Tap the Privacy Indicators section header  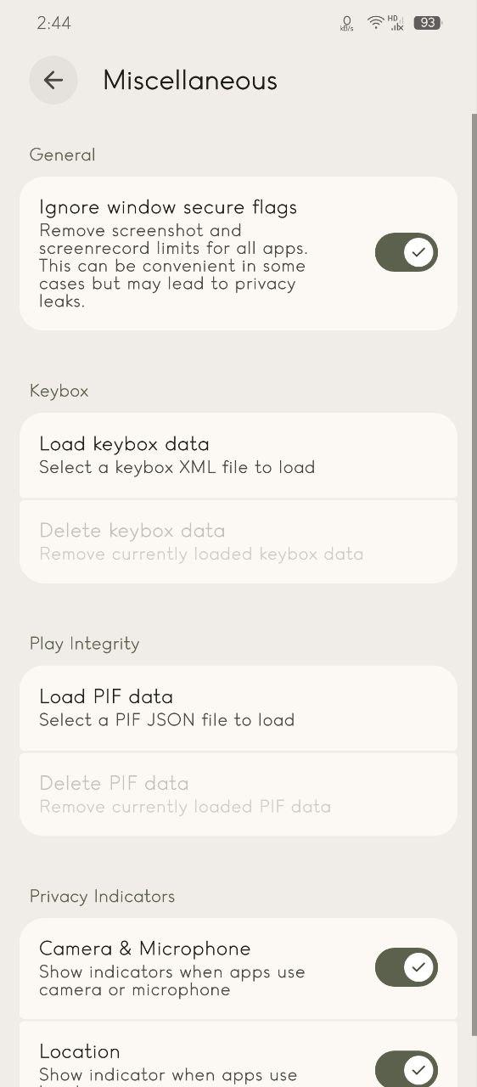pyautogui.click(x=102, y=897)
